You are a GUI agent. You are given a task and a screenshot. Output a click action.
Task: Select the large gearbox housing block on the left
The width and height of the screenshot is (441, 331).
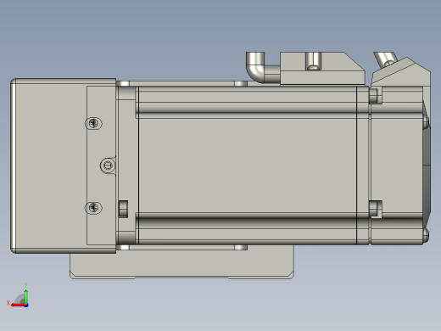pos(64,165)
